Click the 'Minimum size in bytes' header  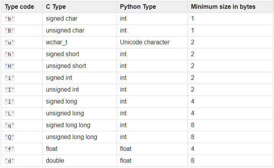[223, 7]
